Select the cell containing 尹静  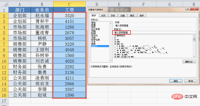tap(42, 44)
